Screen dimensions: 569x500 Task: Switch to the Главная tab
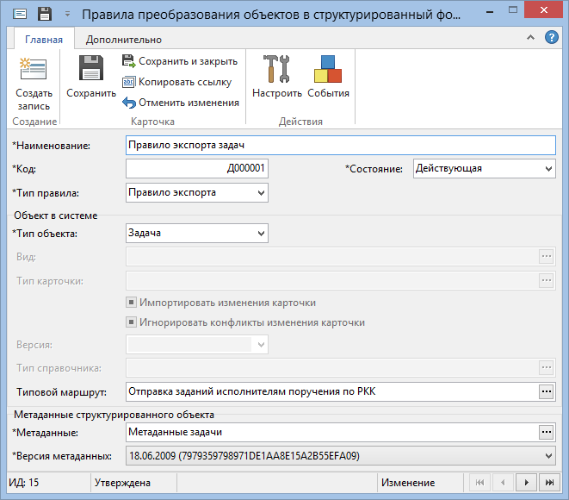coord(43,40)
